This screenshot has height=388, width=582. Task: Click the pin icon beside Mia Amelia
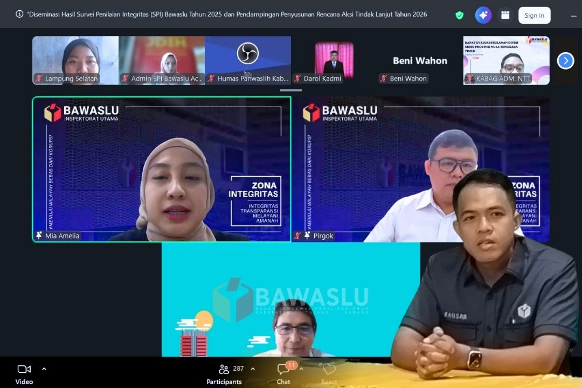point(39,235)
